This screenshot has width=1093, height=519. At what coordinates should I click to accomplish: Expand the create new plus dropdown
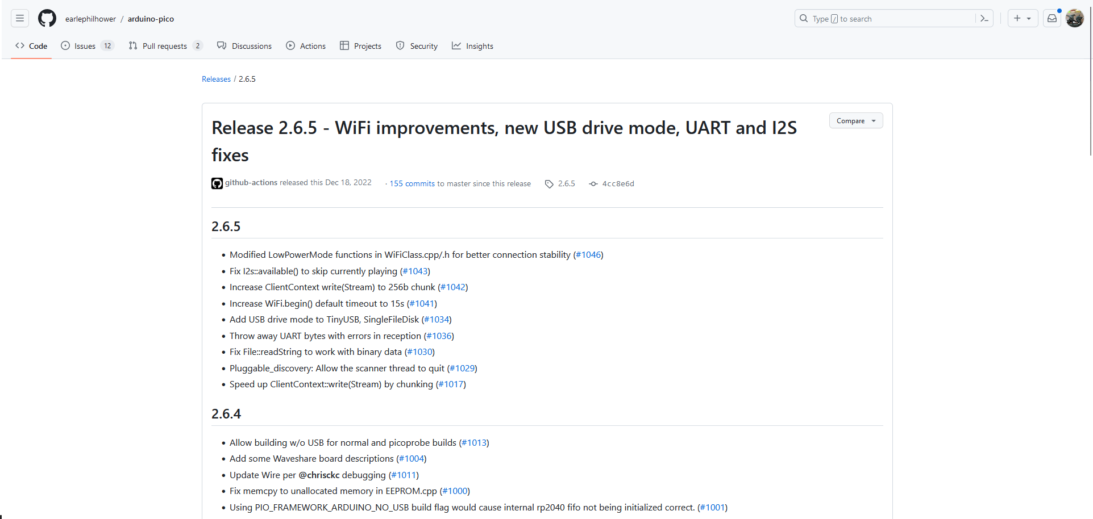[1023, 18]
